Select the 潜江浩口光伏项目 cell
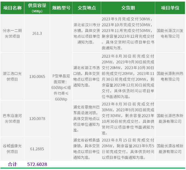 click(x=12, y=76)
